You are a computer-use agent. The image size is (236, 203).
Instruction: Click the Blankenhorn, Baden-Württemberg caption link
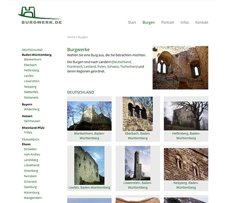coord(89,136)
